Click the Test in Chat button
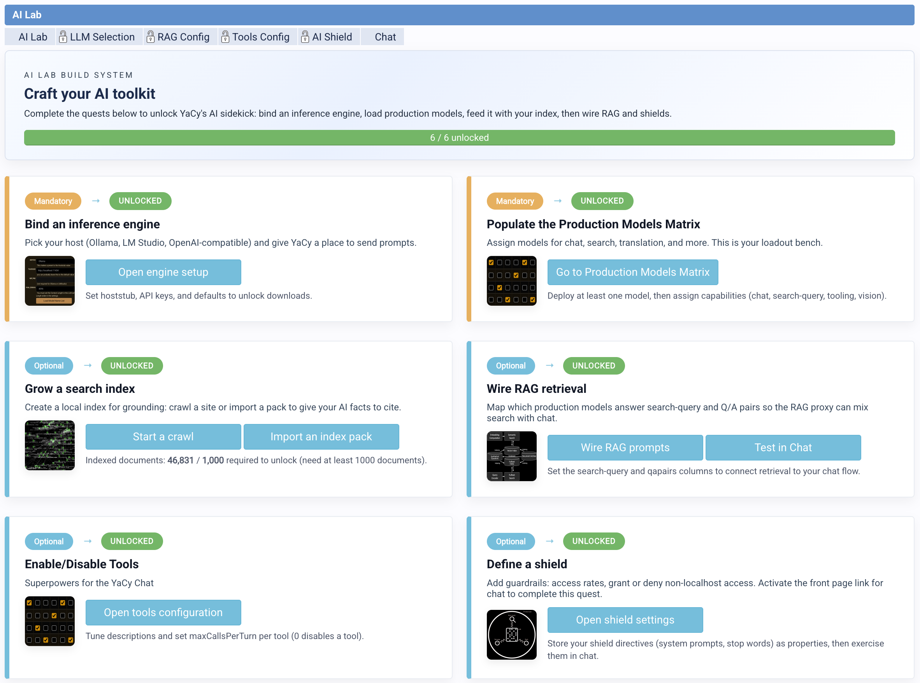Image resolution: width=920 pixels, height=683 pixels. click(x=783, y=447)
